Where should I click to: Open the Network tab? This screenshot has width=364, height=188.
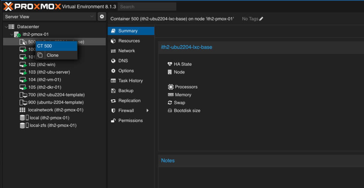point(131,51)
